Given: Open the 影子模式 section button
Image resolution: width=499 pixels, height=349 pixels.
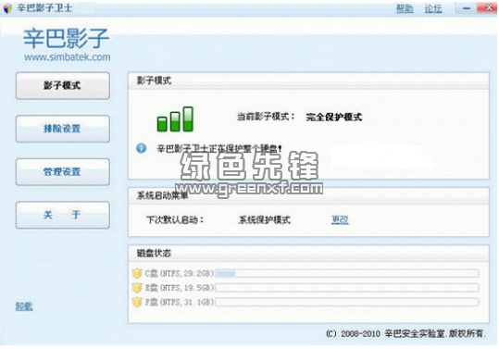Looking at the screenshot, I should point(63,85).
